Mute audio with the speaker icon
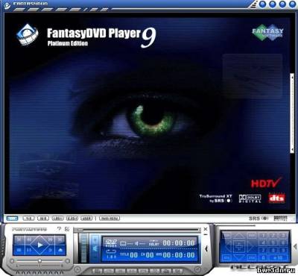The height and width of the screenshot is (276, 298). coord(137,244)
